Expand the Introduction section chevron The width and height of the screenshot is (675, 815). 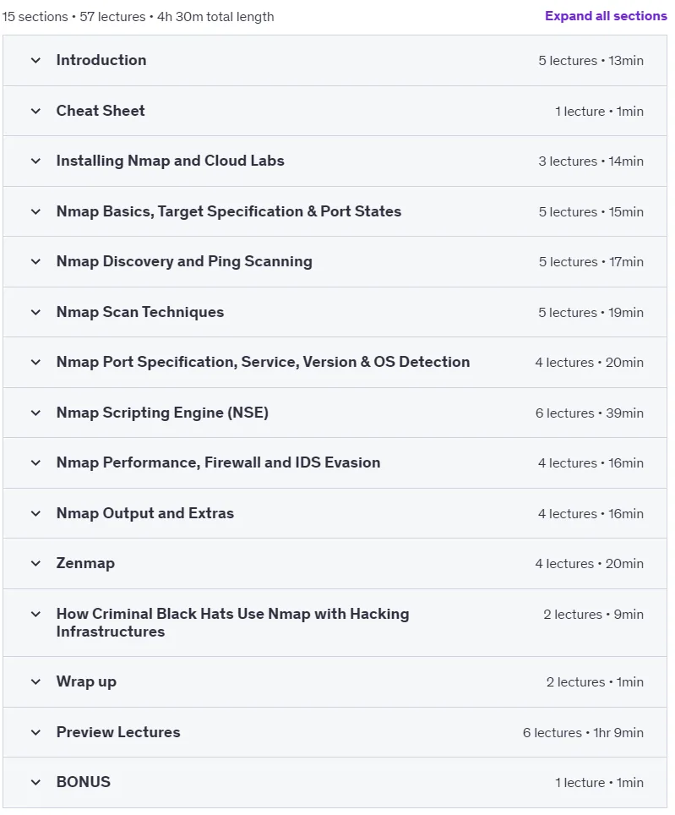35,60
